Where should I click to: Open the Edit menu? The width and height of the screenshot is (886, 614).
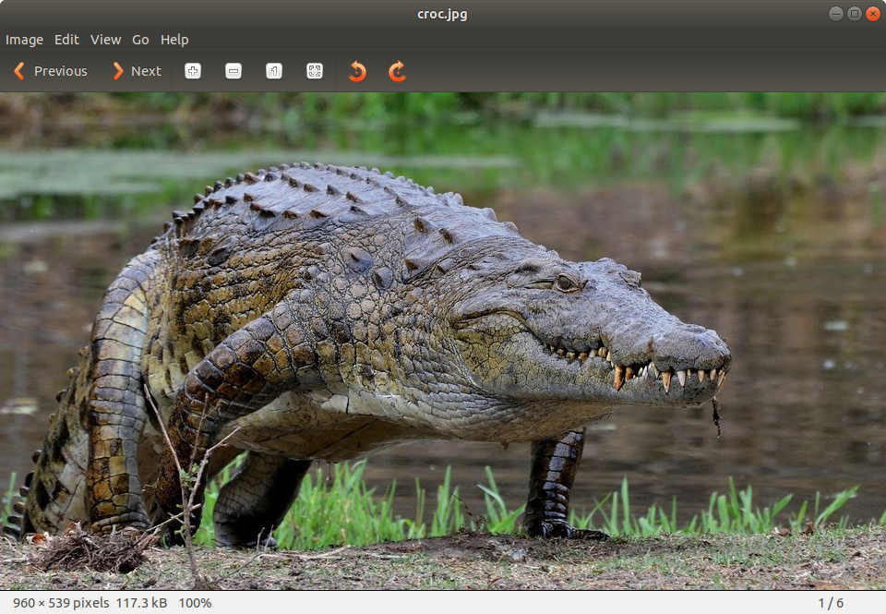pyautogui.click(x=66, y=40)
